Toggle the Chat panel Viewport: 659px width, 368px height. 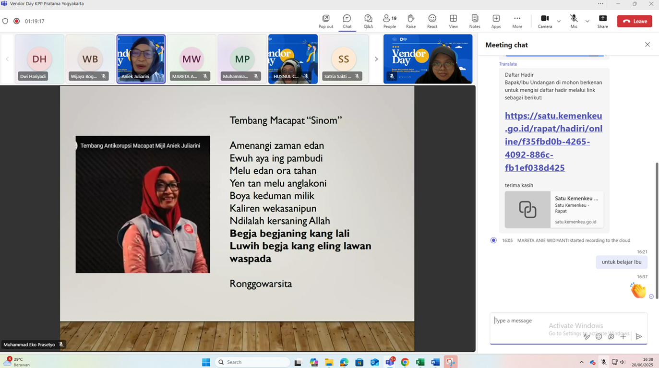click(x=347, y=21)
